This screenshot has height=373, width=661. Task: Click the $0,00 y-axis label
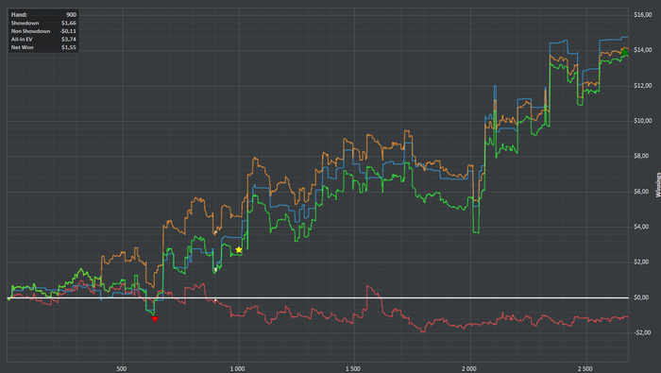[x=642, y=297]
